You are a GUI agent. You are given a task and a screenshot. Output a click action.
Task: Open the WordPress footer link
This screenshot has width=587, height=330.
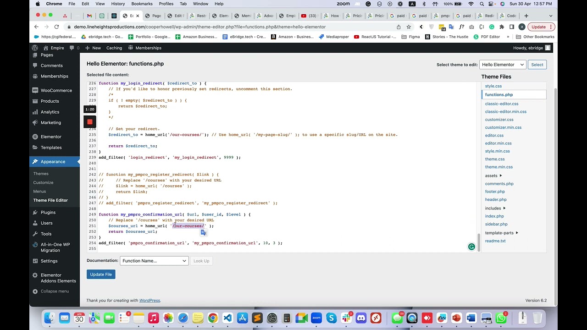pos(150,301)
